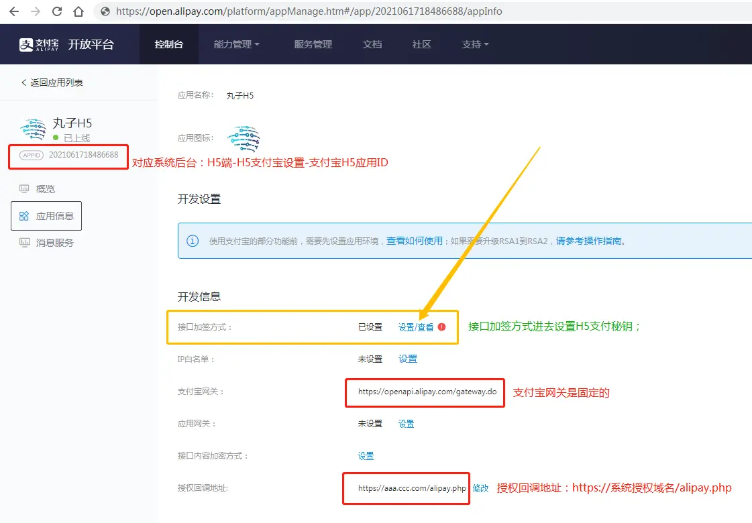The image size is (752, 523).
Task: Click the browser address bar URL
Action: [309, 11]
